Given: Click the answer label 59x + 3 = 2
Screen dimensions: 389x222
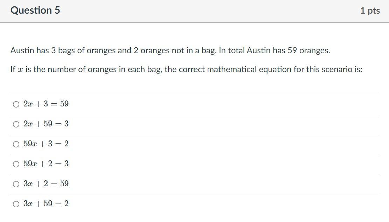Looking at the screenshot, I should [46, 144].
